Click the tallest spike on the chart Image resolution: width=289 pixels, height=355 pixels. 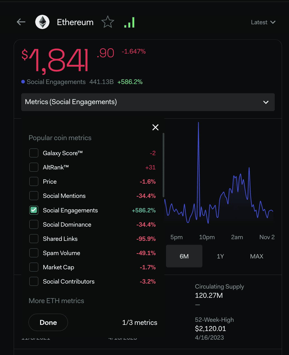coord(198,123)
